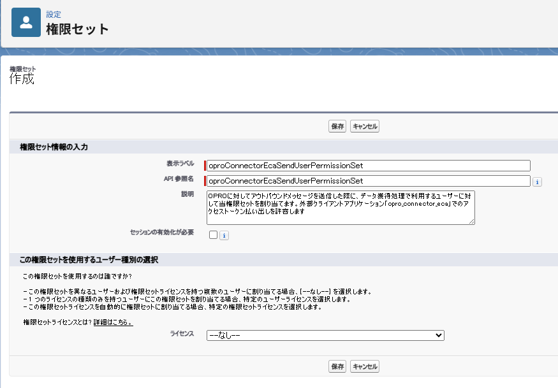558x388 pixels.
Task: Click the permission set user icon in header
Action: click(x=26, y=24)
